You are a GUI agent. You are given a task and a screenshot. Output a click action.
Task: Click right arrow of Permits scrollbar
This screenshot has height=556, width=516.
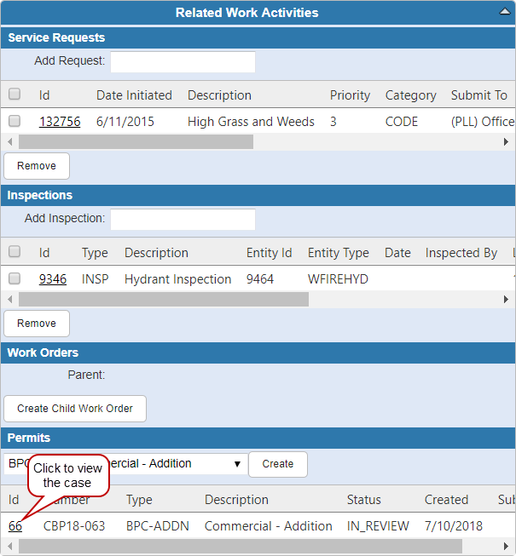(506, 546)
